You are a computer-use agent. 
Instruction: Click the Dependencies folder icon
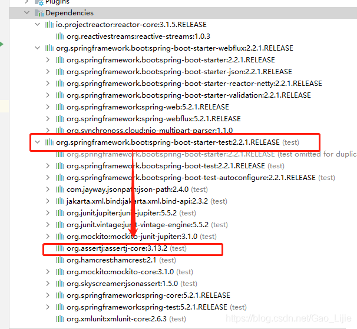point(39,13)
